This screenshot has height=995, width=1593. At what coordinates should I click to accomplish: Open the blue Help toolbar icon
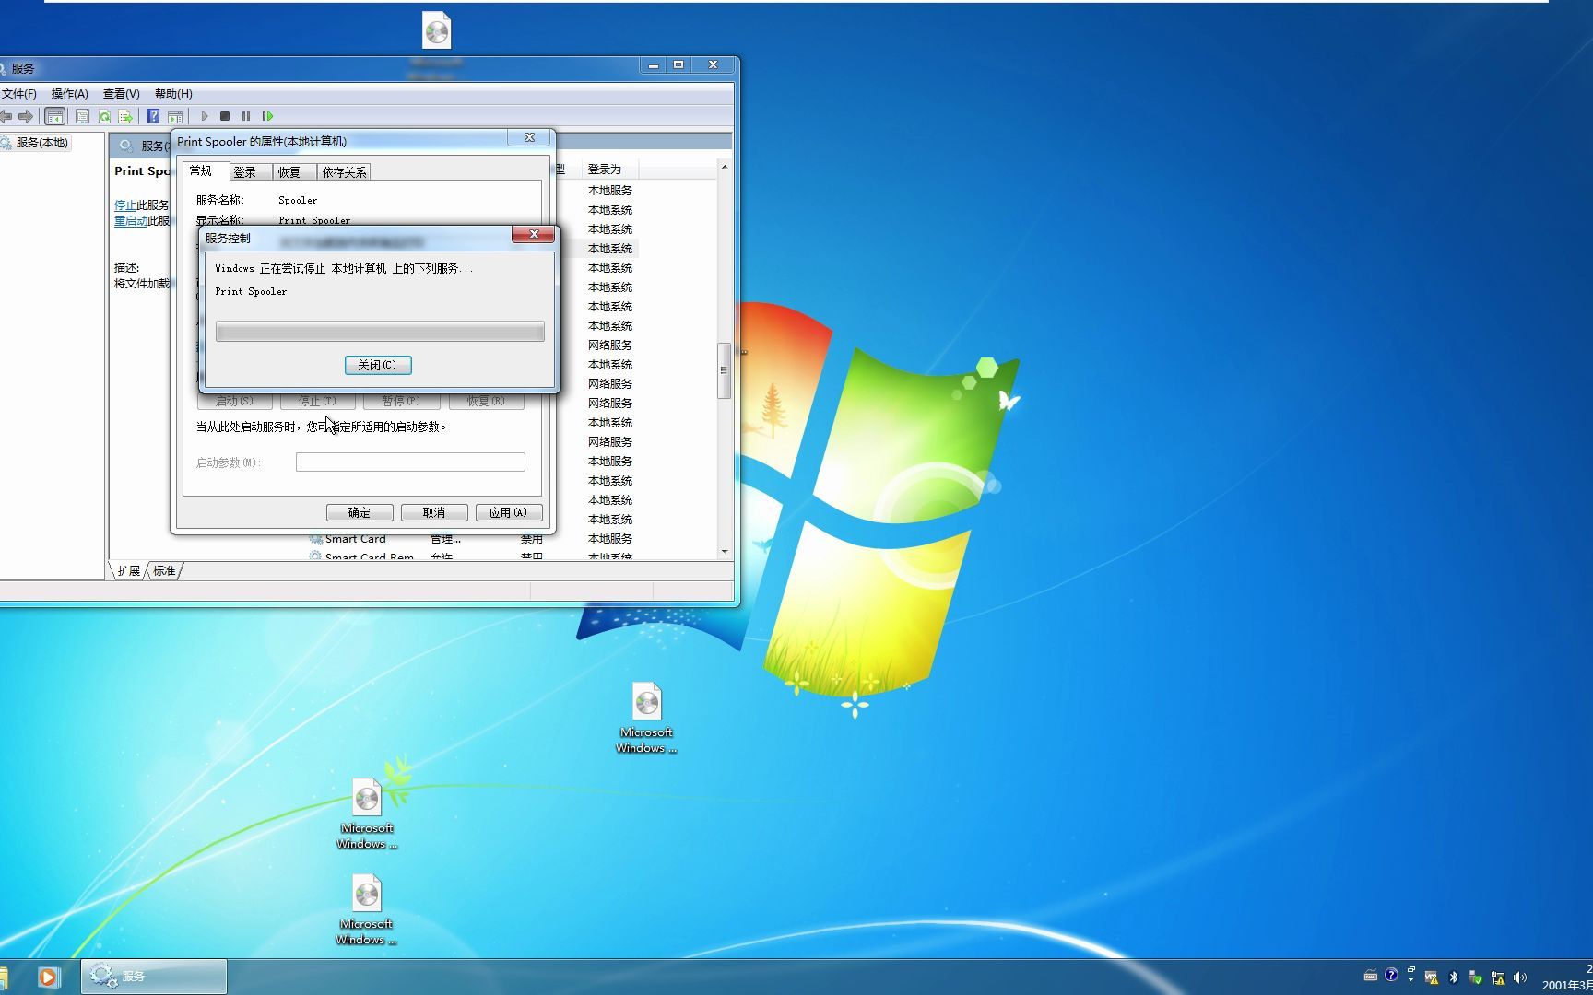click(154, 116)
